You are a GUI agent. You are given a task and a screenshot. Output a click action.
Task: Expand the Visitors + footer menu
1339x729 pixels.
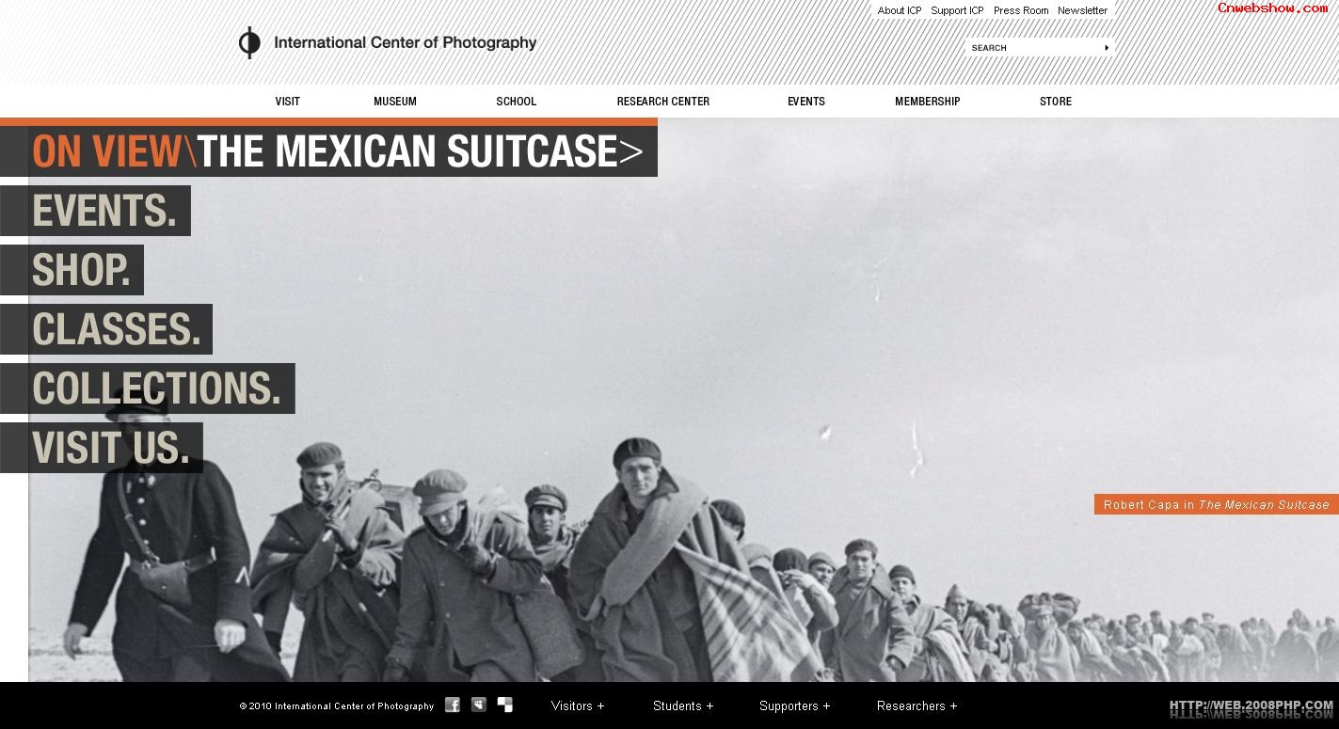(578, 705)
